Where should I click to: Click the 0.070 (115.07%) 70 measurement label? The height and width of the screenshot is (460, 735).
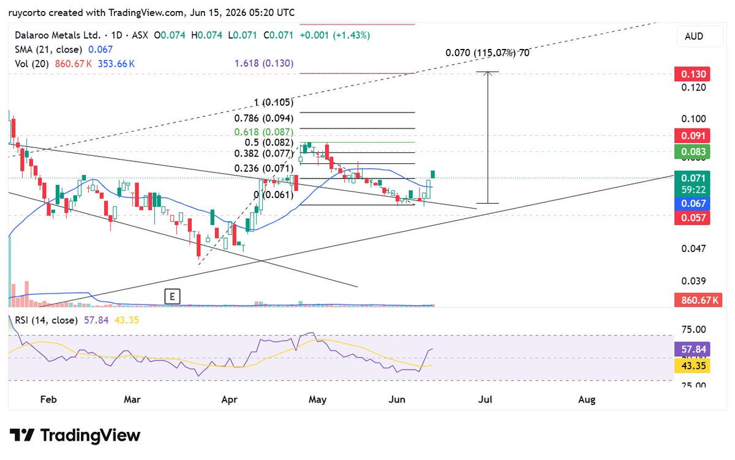488,53
